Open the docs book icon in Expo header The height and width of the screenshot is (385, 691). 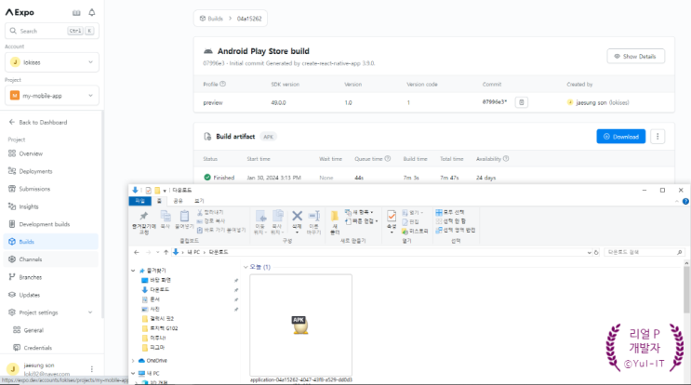76,12
